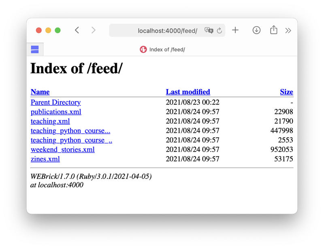
Task: Show downloads with the download arrow icon
Action: (x=256, y=30)
